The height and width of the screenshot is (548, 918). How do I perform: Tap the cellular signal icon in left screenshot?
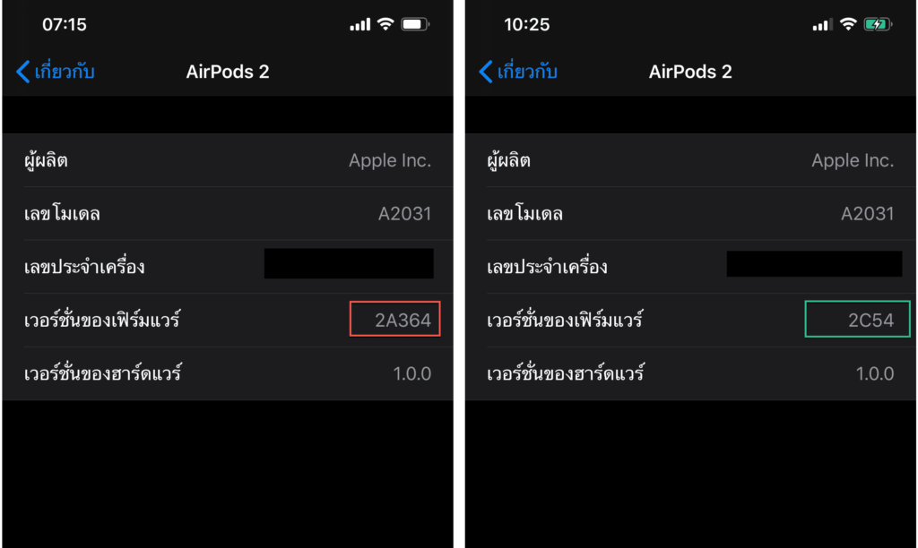click(359, 24)
